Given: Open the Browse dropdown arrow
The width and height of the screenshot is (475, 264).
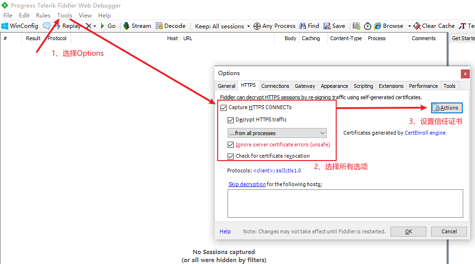Looking at the screenshot, I should [x=409, y=26].
